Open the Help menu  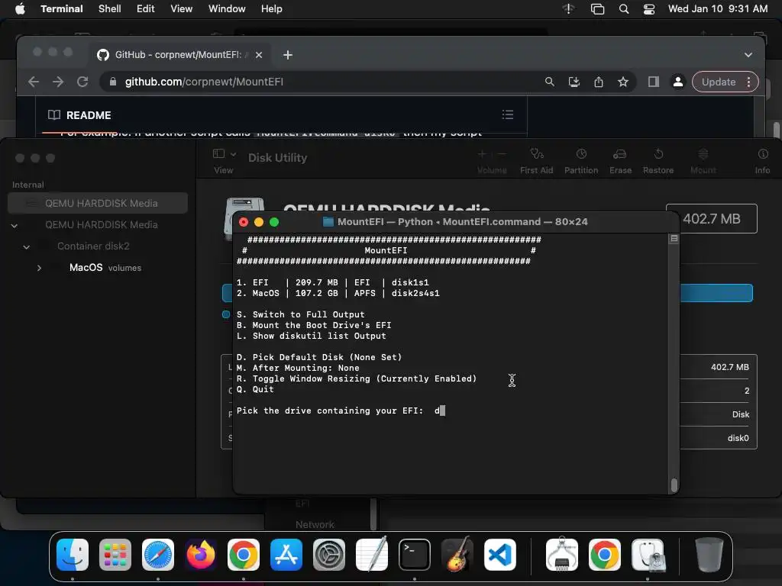click(x=271, y=8)
